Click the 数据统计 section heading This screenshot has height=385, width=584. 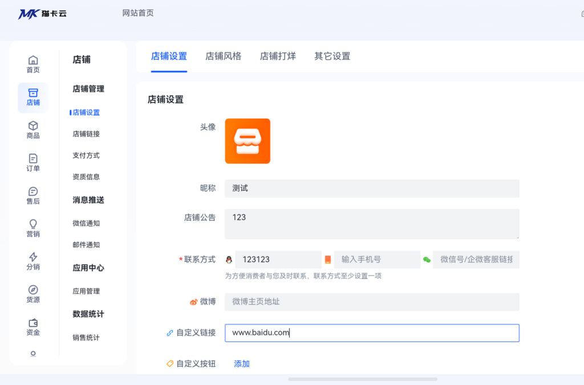[88, 314]
